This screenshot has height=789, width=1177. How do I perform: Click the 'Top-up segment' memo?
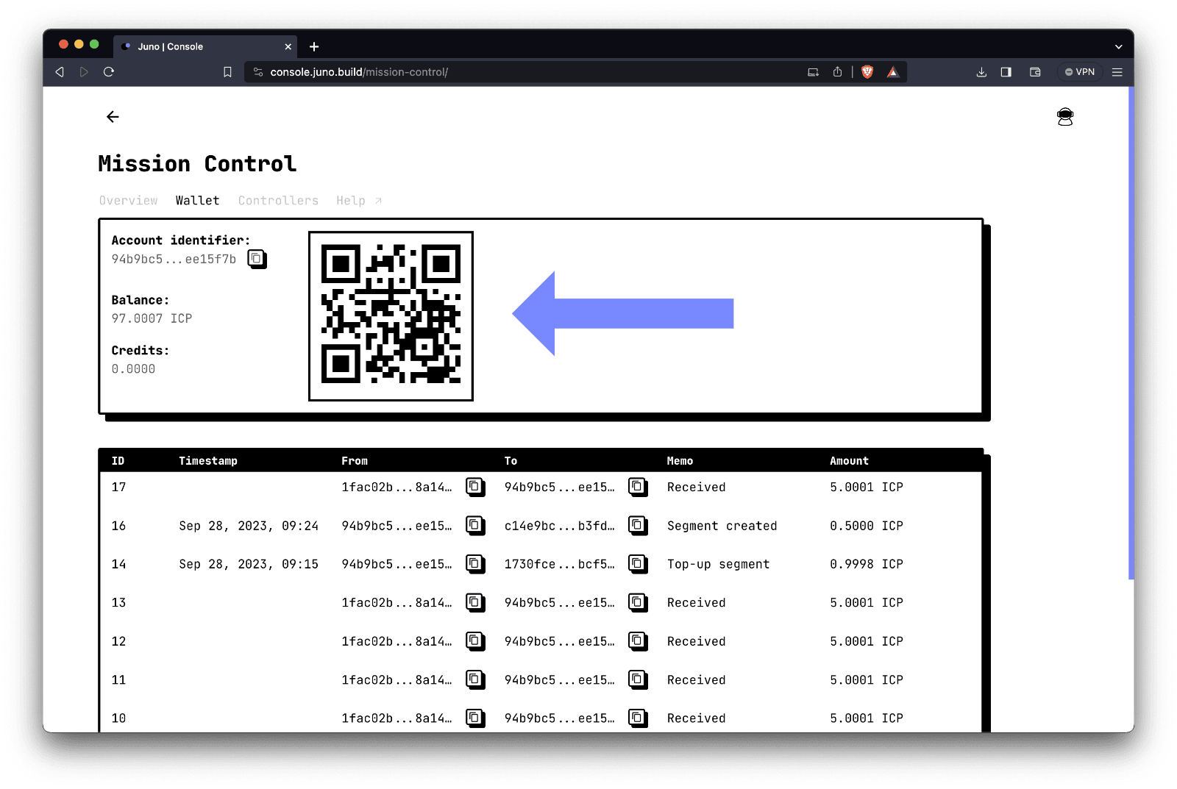click(x=718, y=564)
